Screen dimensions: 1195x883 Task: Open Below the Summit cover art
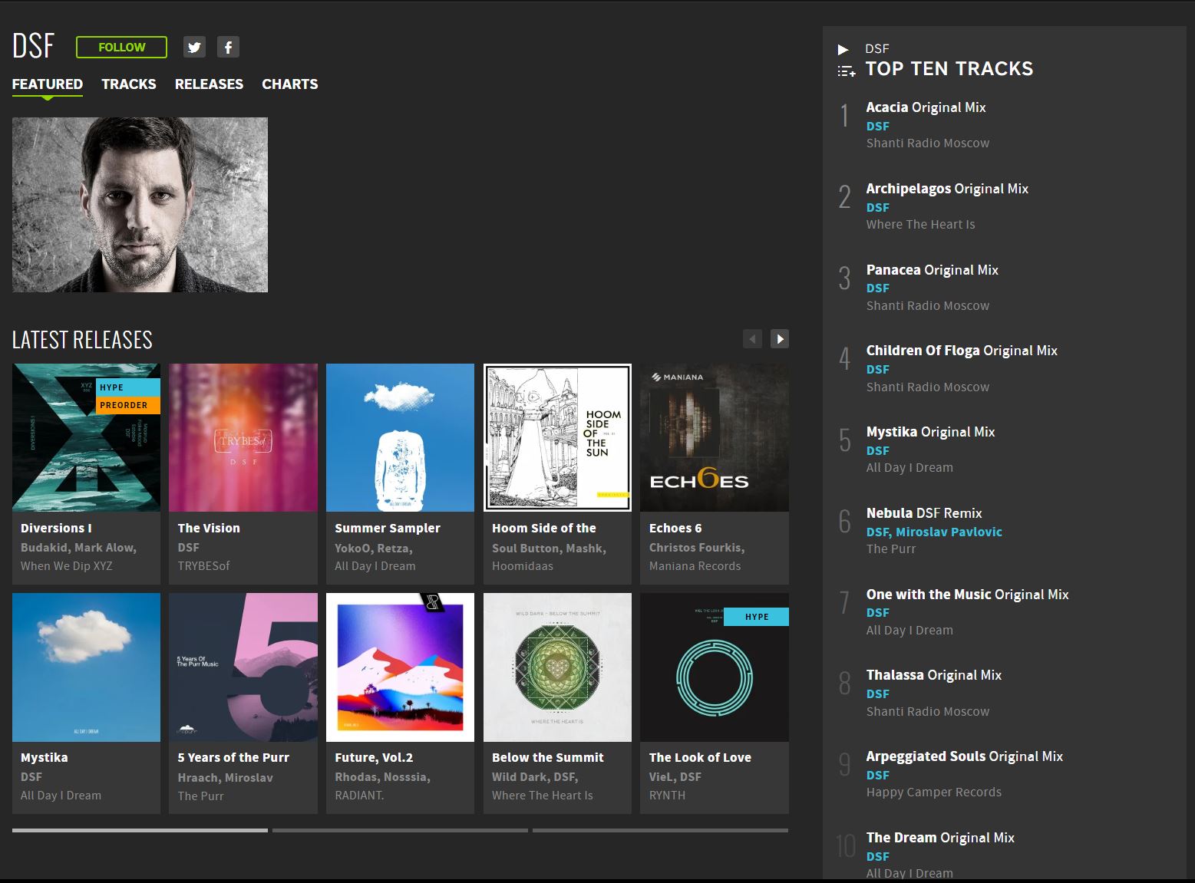click(x=557, y=667)
